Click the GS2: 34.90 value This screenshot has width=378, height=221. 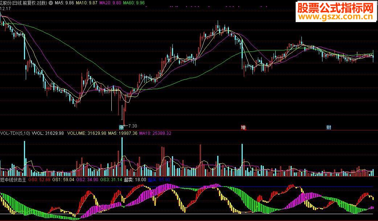tap(87, 180)
